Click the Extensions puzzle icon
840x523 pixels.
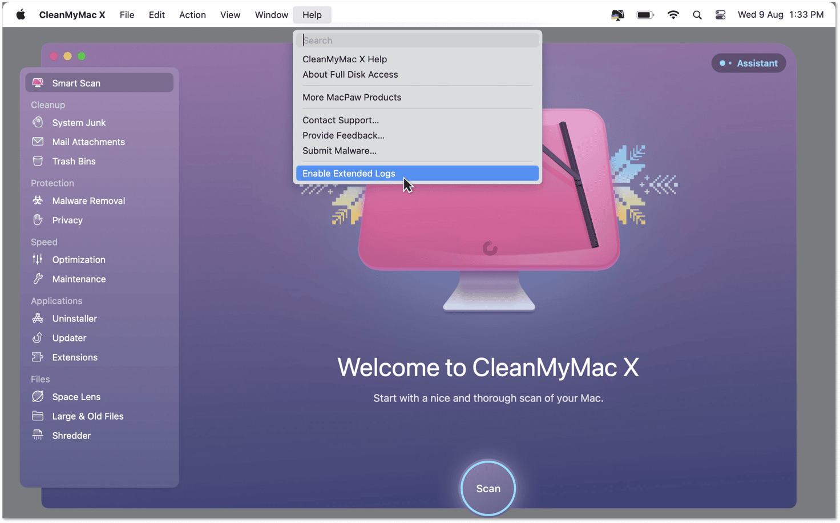(38, 357)
